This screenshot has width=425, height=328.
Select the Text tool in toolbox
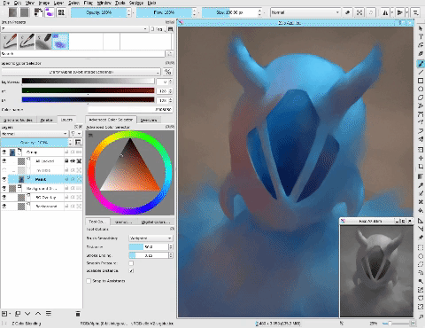tap(421, 37)
